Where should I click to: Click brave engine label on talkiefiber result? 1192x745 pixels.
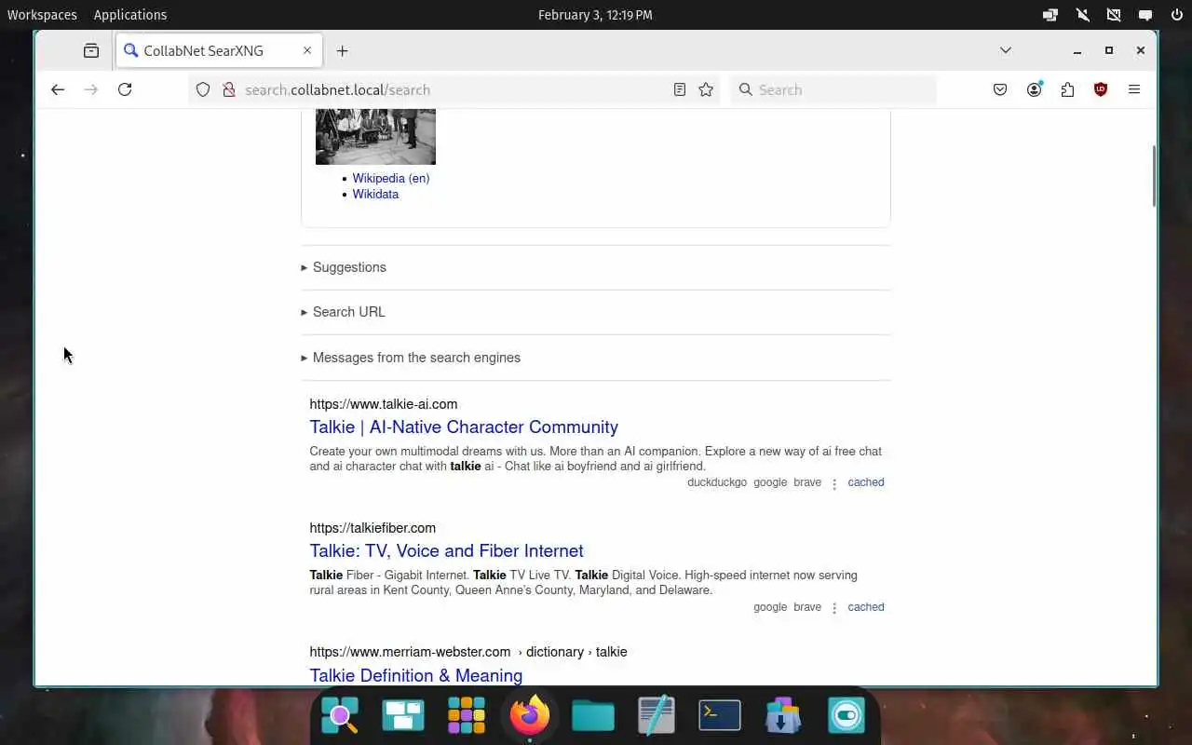(807, 607)
